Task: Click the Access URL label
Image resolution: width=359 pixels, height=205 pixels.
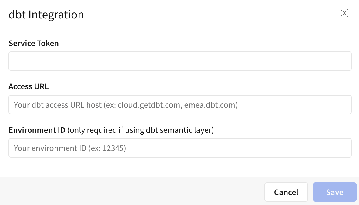Action: point(29,86)
